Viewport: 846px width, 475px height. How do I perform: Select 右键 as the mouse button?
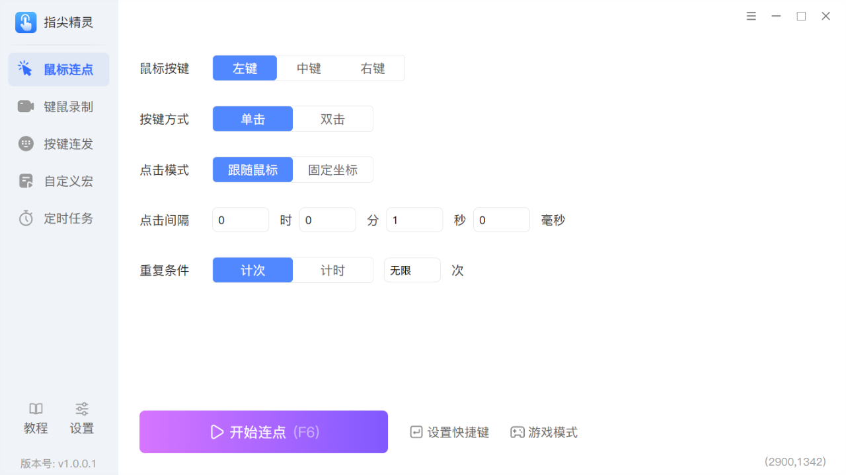373,68
